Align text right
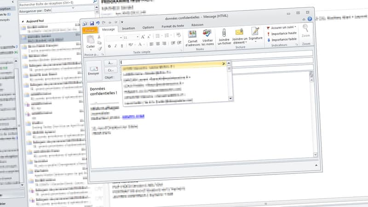Image resolution: width=368 pixels, height=207 pixels. (164, 43)
